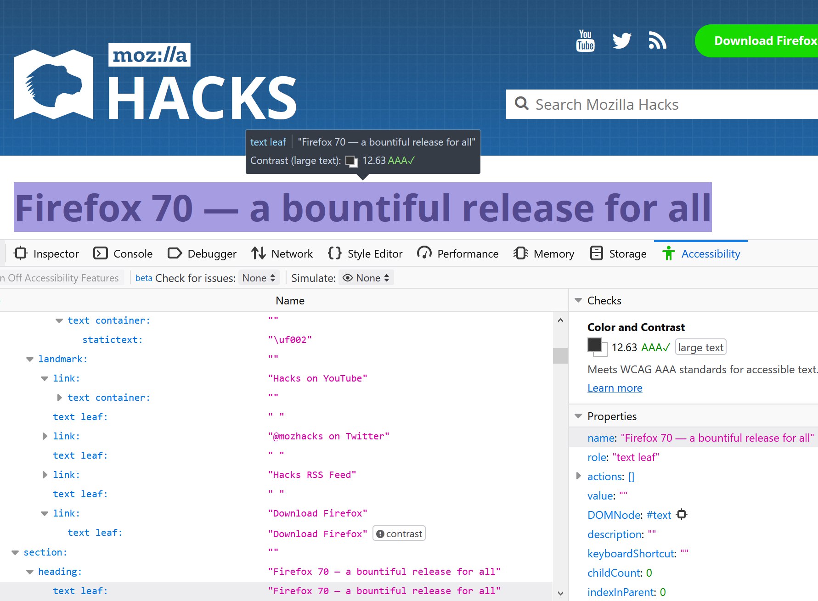Viewport: 818px width, 601px height.
Task: Select DOMNode in Inspector target icon
Action: 682,515
